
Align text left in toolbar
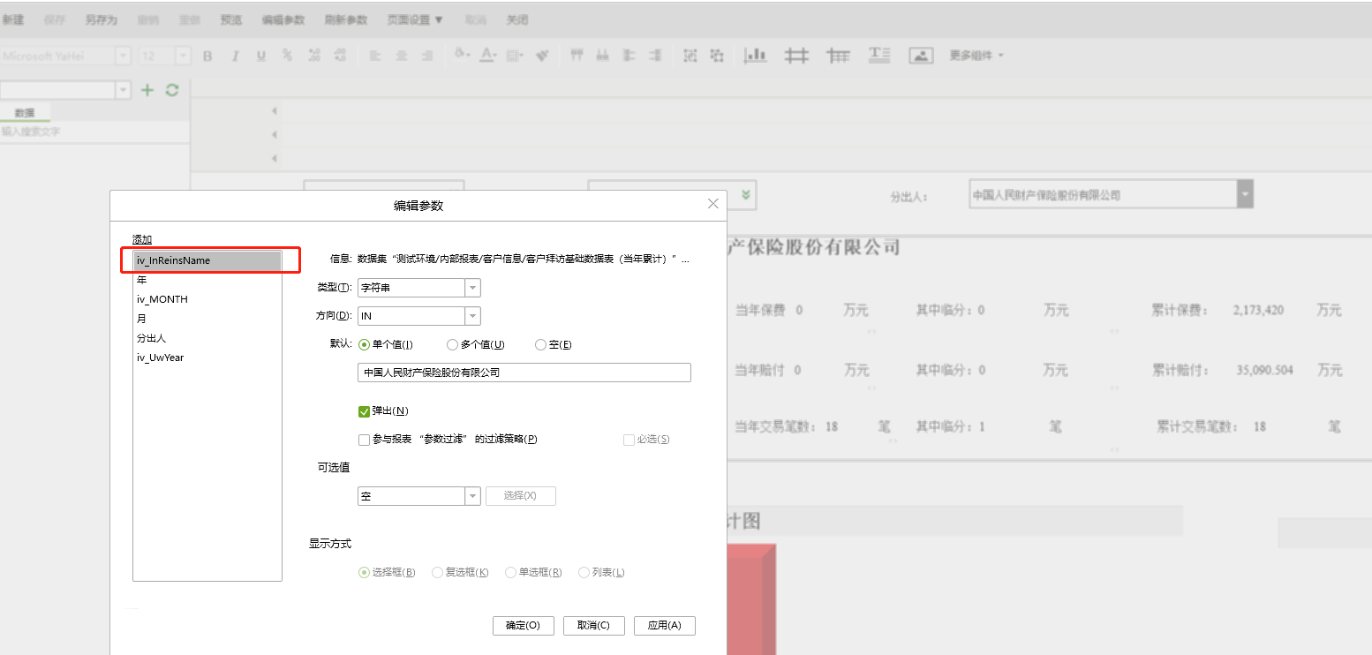pyautogui.click(x=374, y=56)
